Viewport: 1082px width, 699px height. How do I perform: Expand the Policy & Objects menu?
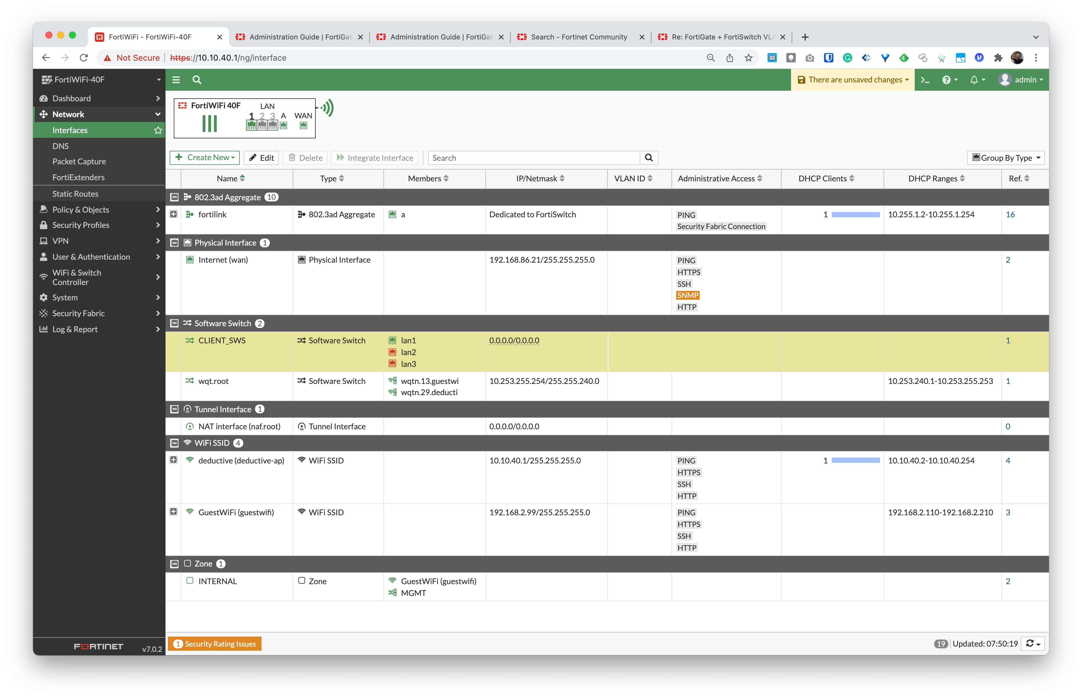click(x=99, y=209)
